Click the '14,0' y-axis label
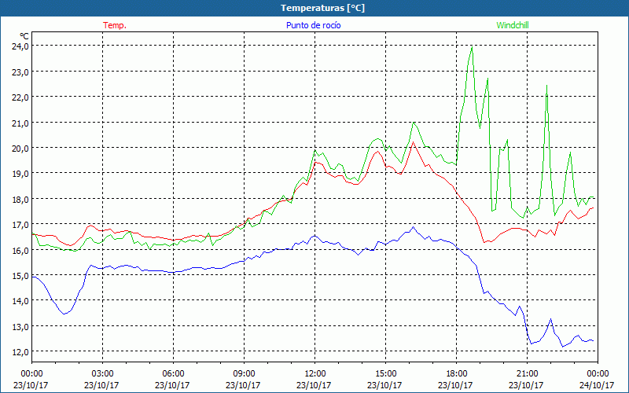 (20, 301)
